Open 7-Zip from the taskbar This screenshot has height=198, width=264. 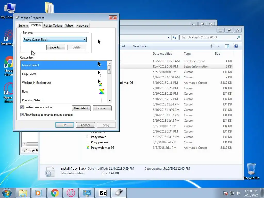pyautogui.click(x=103, y=193)
